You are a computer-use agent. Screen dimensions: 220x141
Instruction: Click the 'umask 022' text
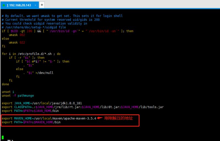point(17,43)
